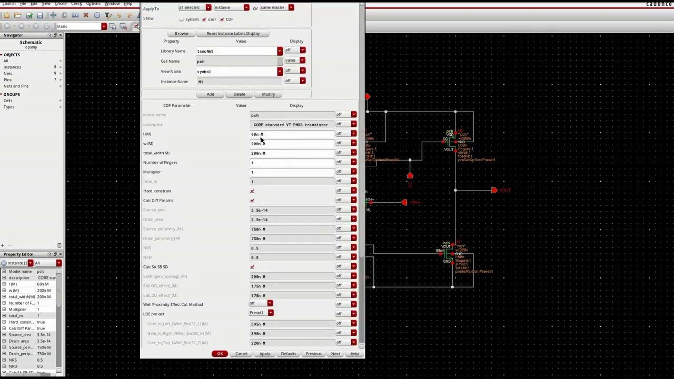Open the Create menu
The image size is (674, 379).
pyautogui.click(x=61, y=4)
